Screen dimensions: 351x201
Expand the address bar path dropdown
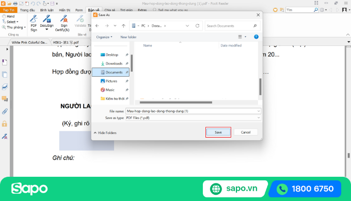[x=187, y=26]
